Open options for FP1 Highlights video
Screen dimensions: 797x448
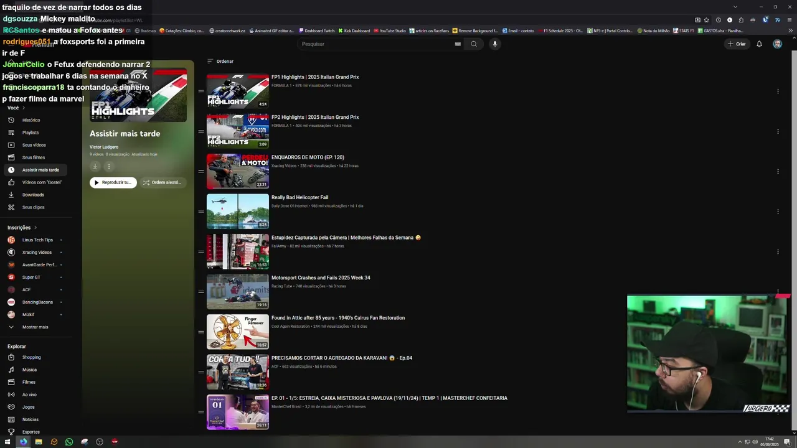click(x=778, y=91)
